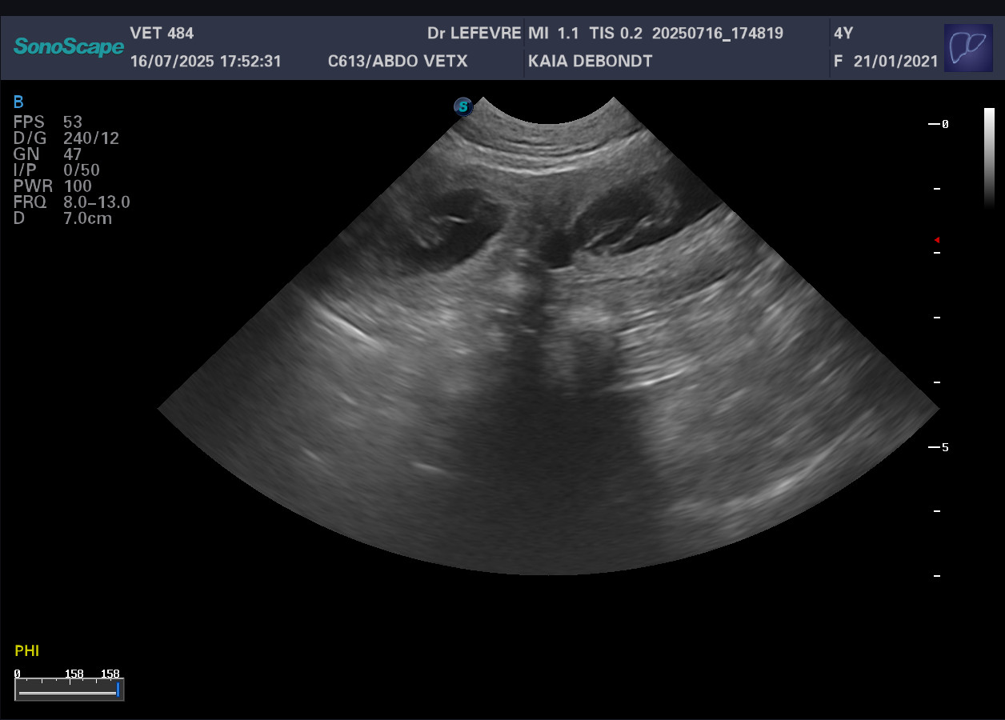Click the Dr LEFEVRE operator name
The image size is (1005, 720).
474,34
